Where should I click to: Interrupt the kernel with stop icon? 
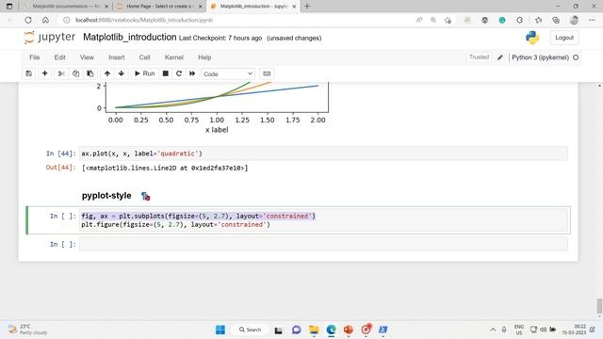click(x=166, y=73)
